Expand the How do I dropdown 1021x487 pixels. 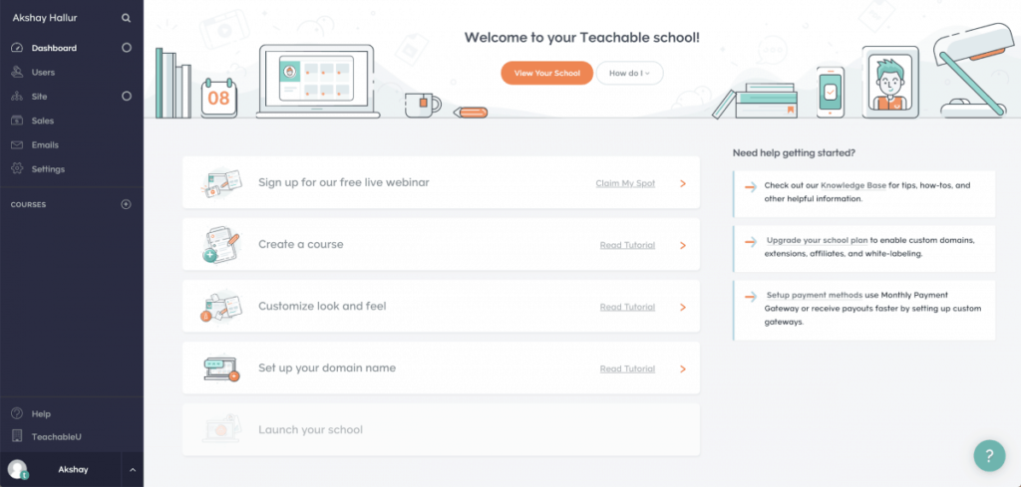pos(630,73)
